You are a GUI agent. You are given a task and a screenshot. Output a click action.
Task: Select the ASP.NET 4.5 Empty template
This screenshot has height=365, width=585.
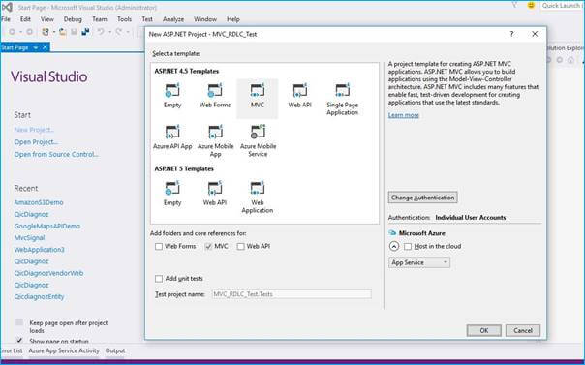[x=172, y=96]
